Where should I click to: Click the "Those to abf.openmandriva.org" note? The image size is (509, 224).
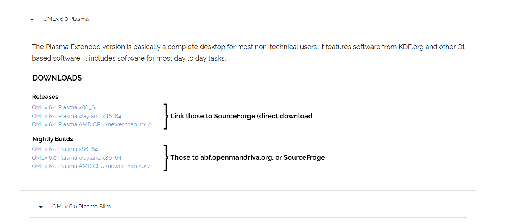[x=247, y=157]
